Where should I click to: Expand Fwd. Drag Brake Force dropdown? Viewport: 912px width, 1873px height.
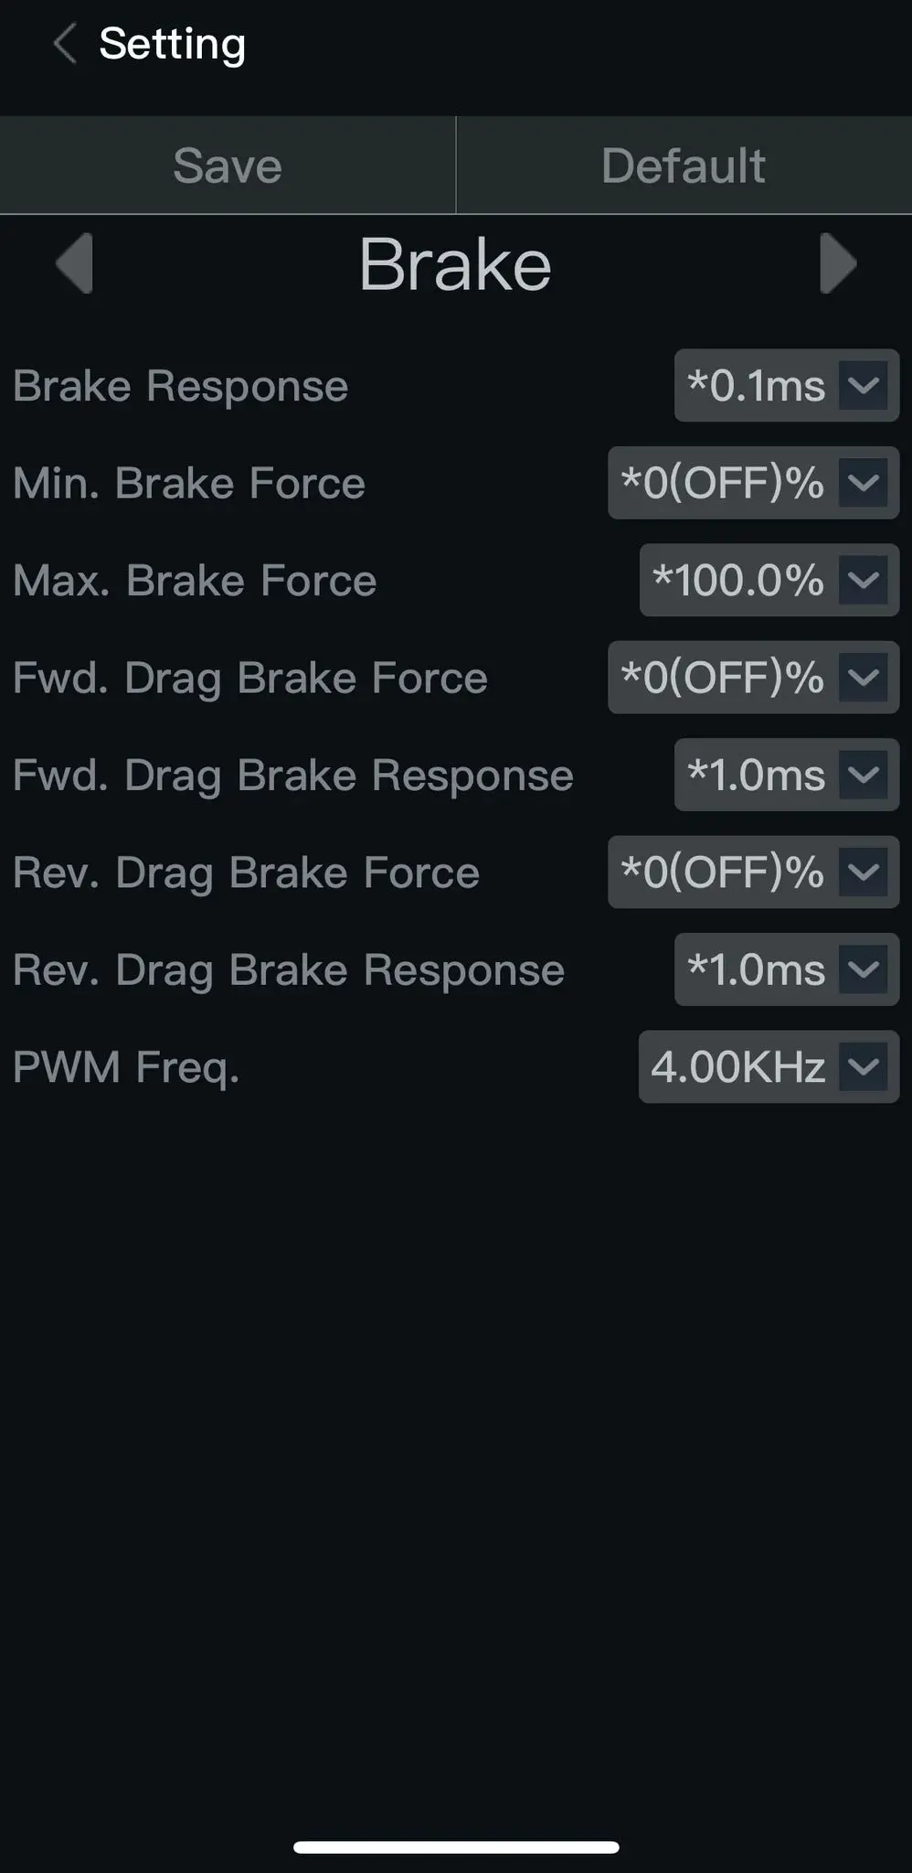point(753,678)
